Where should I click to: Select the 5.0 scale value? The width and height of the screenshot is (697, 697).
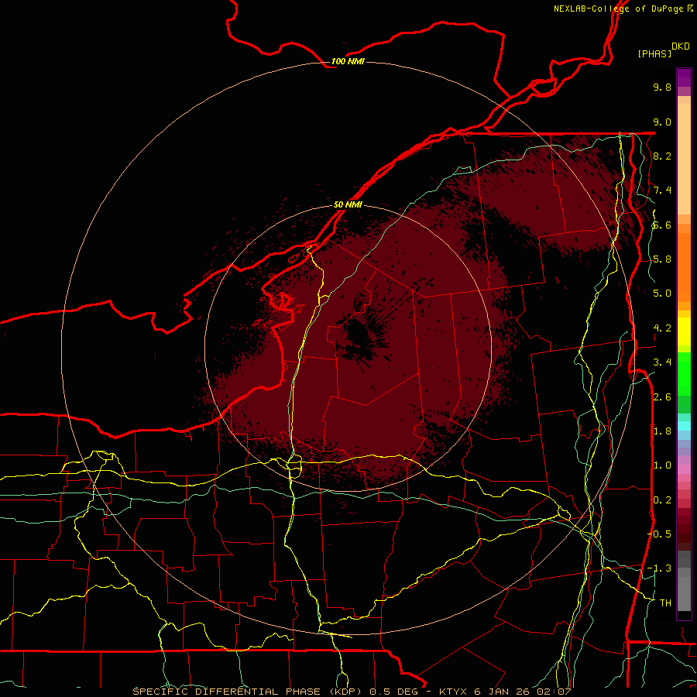tap(662, 294)
